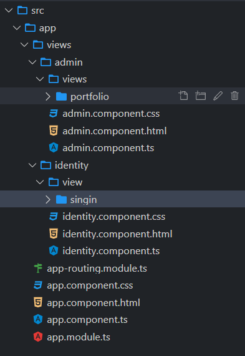Collapse the app folder chevron
245x356 pixels.
tap(17, 27)
